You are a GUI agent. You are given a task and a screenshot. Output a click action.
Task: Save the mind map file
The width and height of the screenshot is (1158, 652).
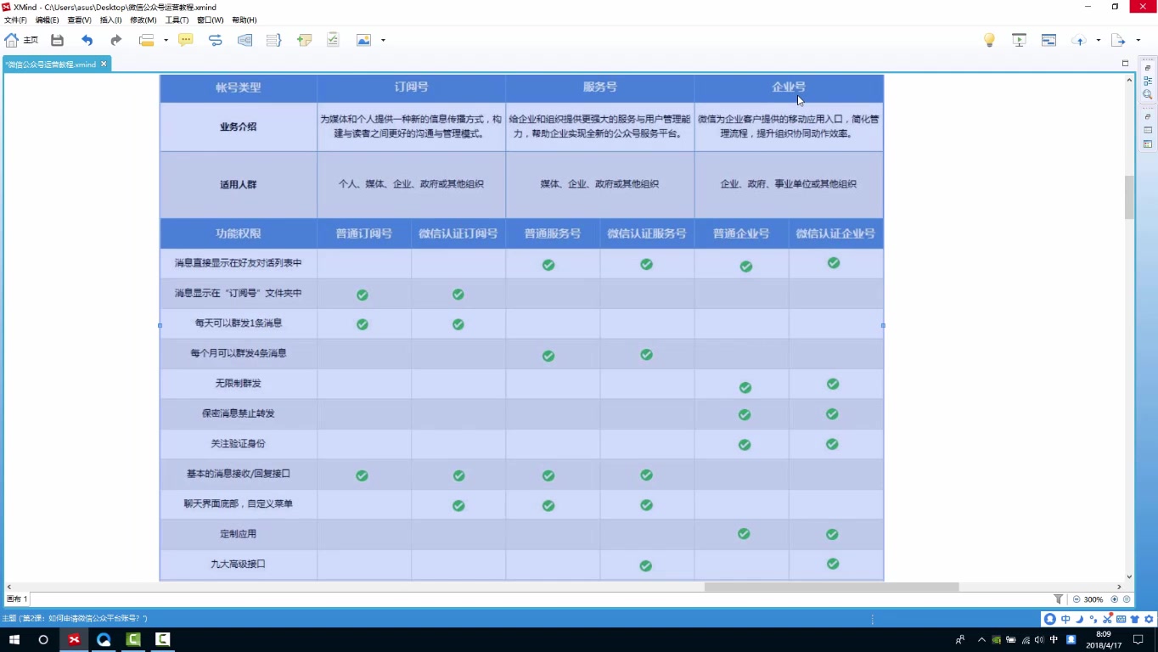point(57,40)
